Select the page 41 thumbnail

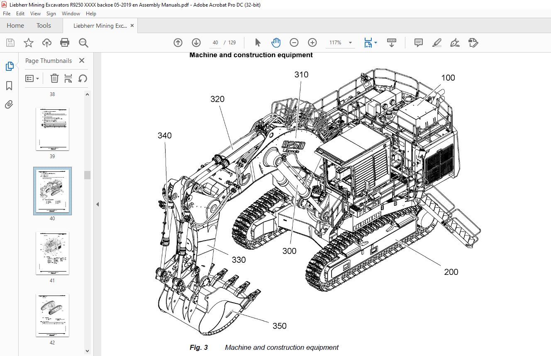click(52, 253)
